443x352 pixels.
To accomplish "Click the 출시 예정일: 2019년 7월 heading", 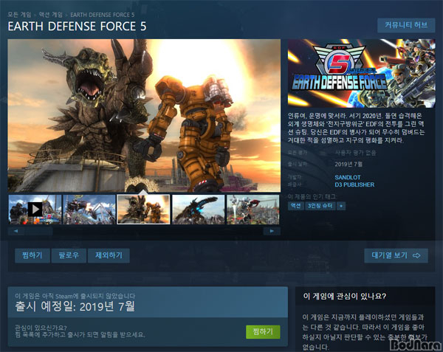I will tap(75, 306).
